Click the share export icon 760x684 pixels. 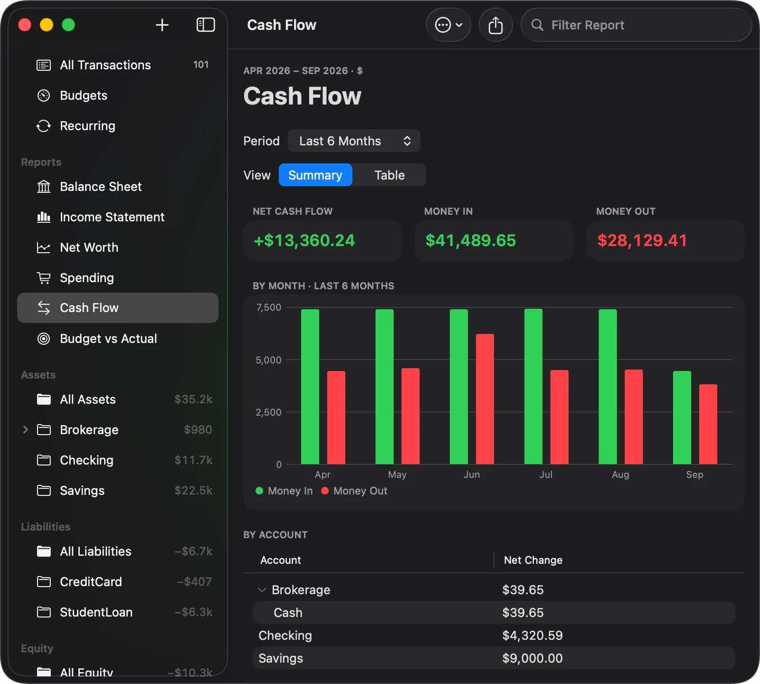[x=495, y=25]
